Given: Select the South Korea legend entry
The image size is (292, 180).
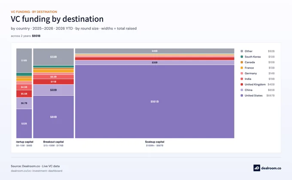Looking at the screenshot, I should click(x=258, y=57).
